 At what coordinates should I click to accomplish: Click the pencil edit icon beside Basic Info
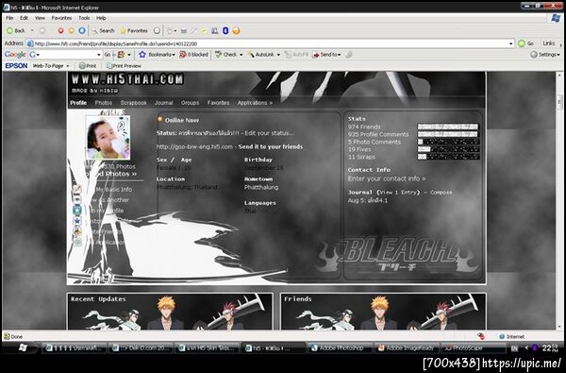tap(77, 189)
